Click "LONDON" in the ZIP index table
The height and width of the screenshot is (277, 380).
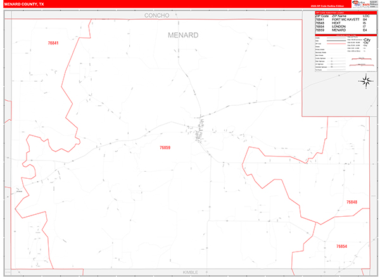point(339,27)
